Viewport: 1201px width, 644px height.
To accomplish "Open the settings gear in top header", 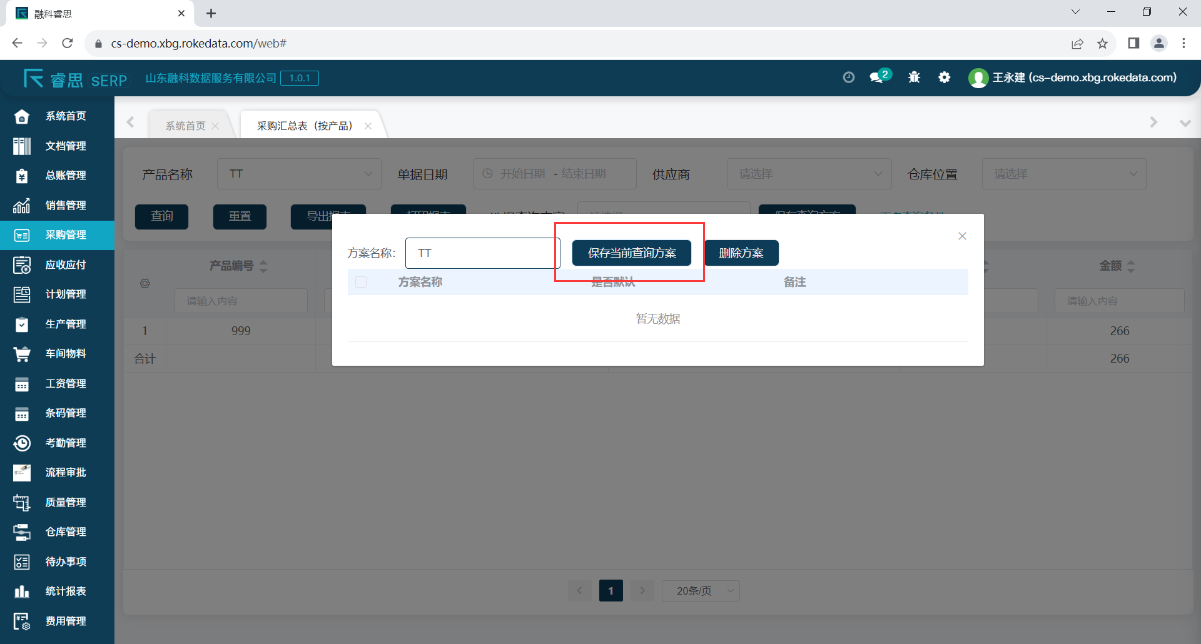I will (945, 78).
